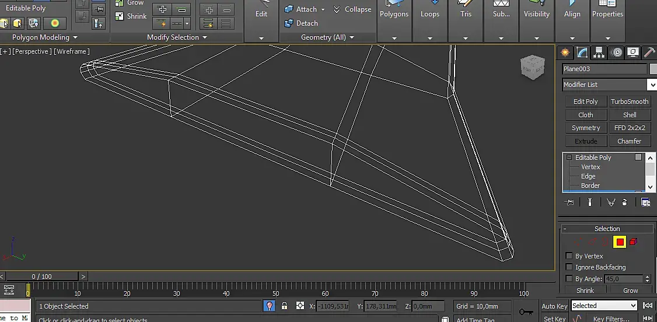Image resolution: width=657 pixels, height=322 pixels.
Task: Open the Visibility ribbon panel
Action: click(x=537, y=21)
